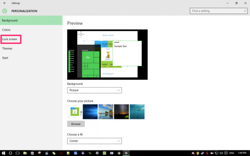The image size is (250, 156).
Task: Click the cloud with red badge tray icon
Action: click(193, 153)
